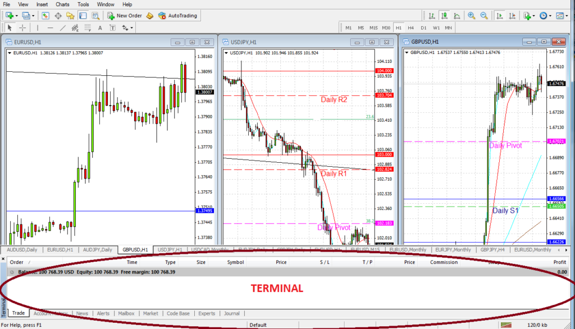575x329 pixels.
Task: Expand the Profiles dropdown arrow
Action: click(33, 16)
